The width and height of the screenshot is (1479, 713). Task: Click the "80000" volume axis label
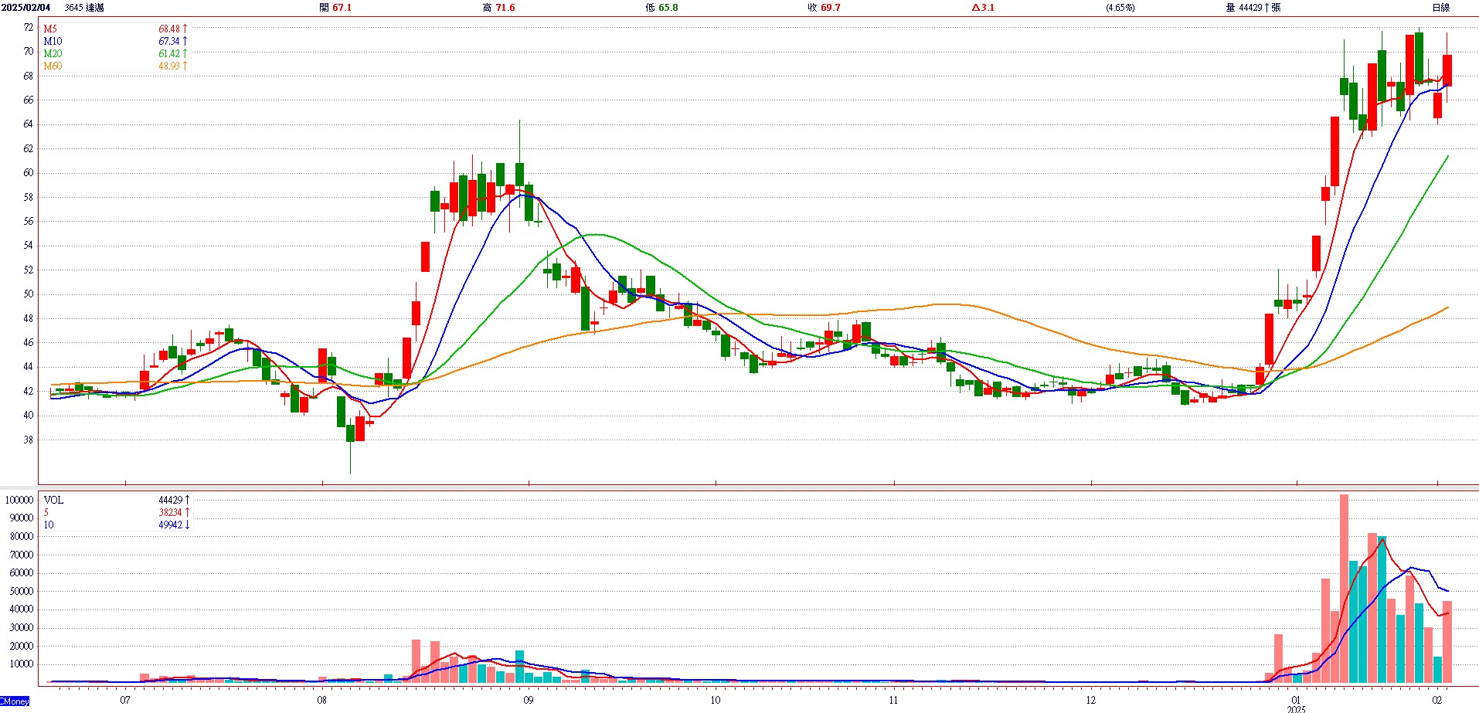tap(22, 537)
